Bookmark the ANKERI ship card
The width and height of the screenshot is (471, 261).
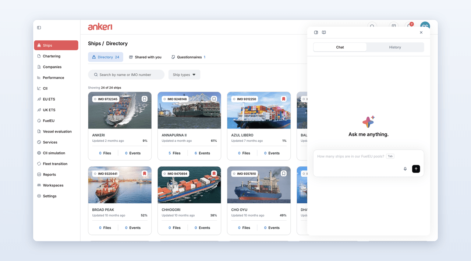(145, 99)
